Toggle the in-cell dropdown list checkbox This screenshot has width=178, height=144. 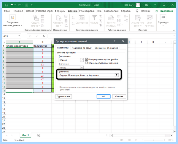[x=86, y=63]
